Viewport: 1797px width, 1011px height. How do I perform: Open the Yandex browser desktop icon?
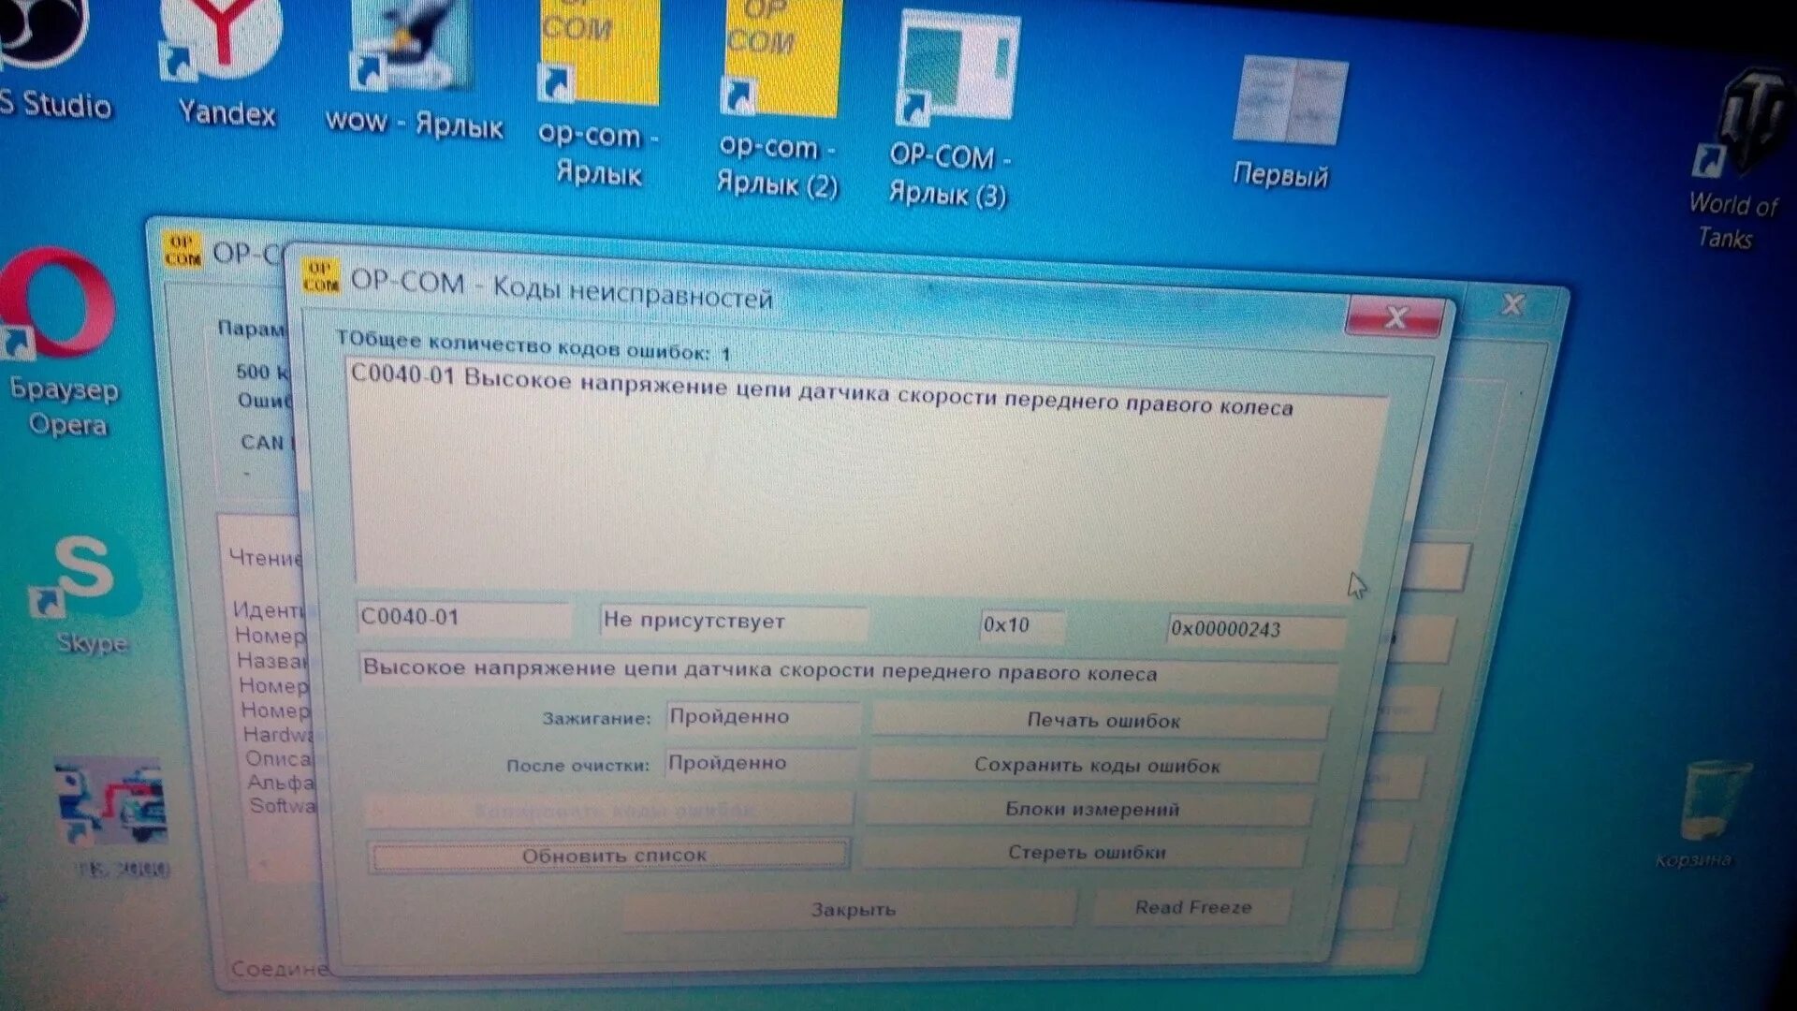click(222, 47)
